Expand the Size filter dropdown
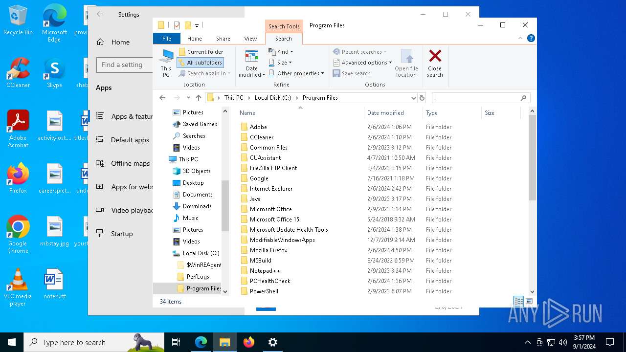 (x=280, y=63)
